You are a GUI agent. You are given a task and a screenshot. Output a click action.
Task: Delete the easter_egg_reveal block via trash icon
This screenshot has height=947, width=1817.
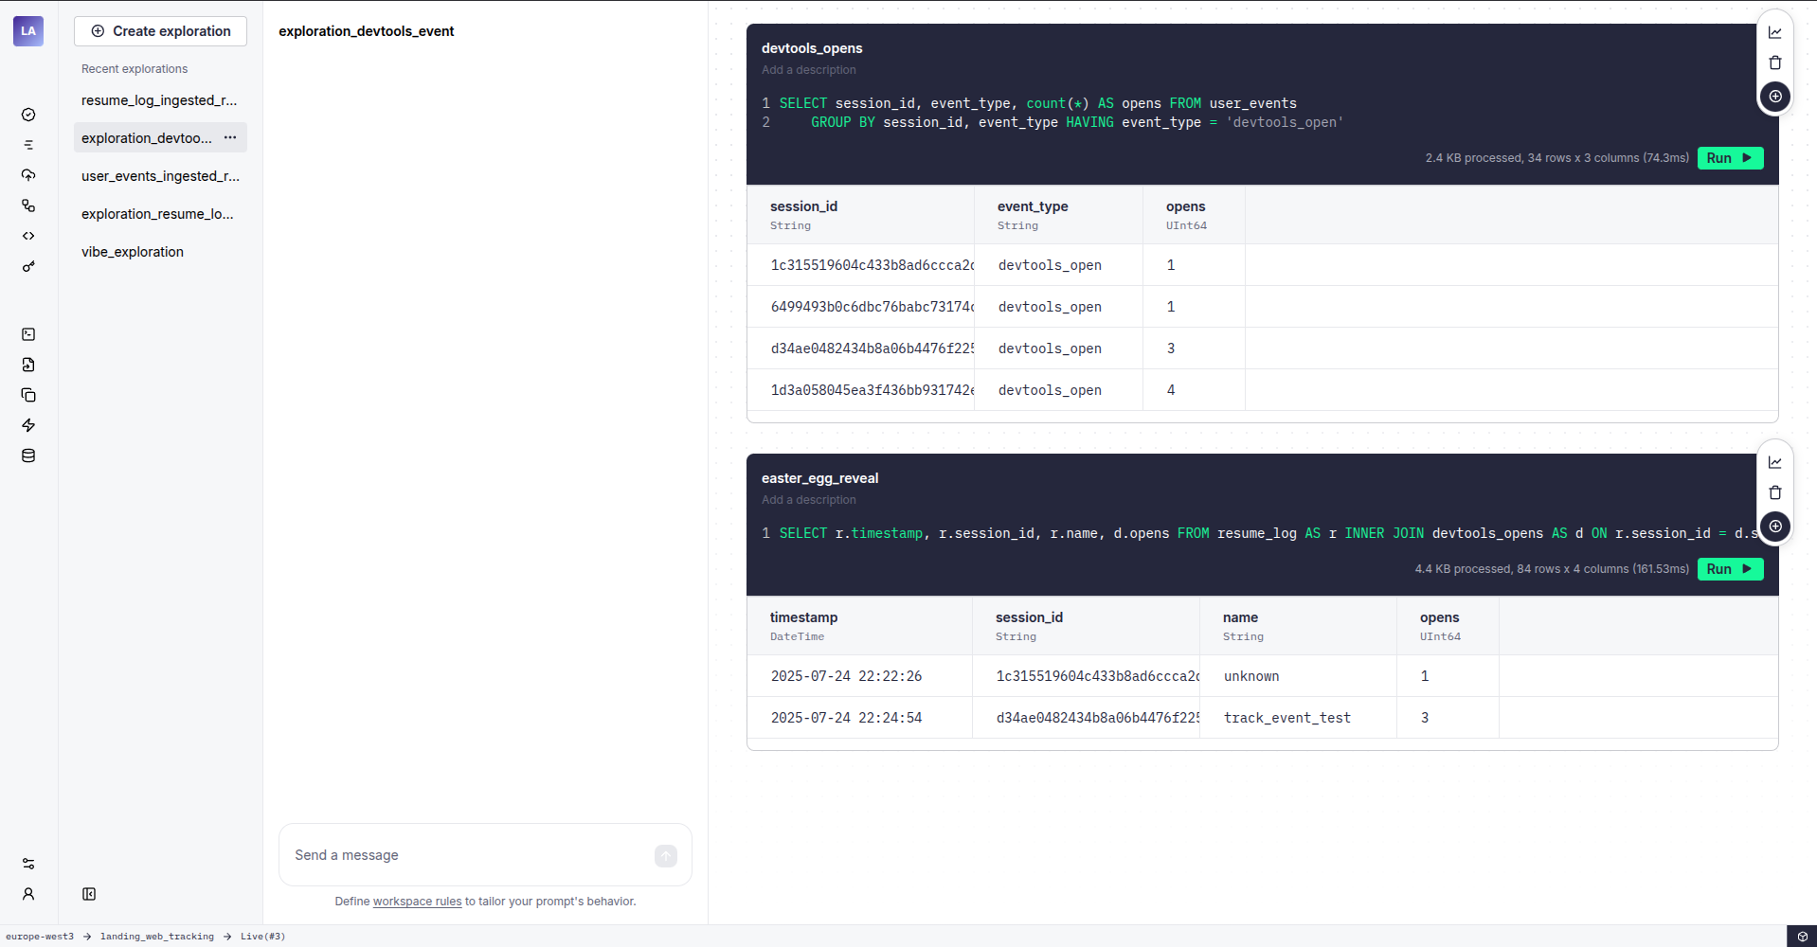[1775, 492]
